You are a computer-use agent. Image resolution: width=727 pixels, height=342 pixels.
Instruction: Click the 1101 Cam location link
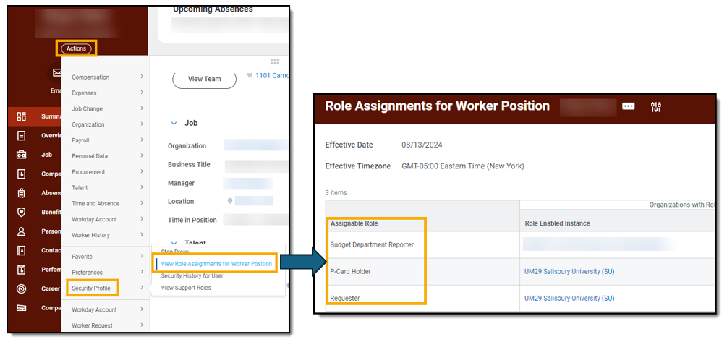click(272, 75)
